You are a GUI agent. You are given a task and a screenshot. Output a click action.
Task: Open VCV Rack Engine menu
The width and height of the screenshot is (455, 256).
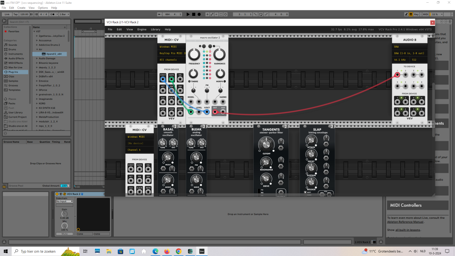[142, 29]
